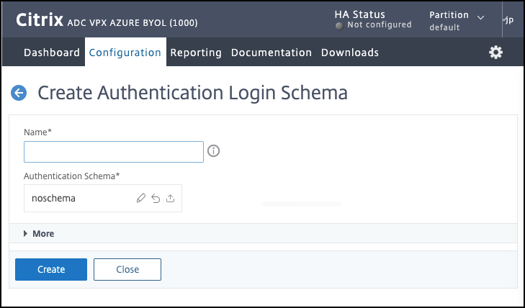Edit the noschema authentication schema with the pencil icon

(141, 199)
